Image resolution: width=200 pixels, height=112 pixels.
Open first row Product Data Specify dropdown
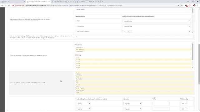pyautogui.click(x=83, y=104)
